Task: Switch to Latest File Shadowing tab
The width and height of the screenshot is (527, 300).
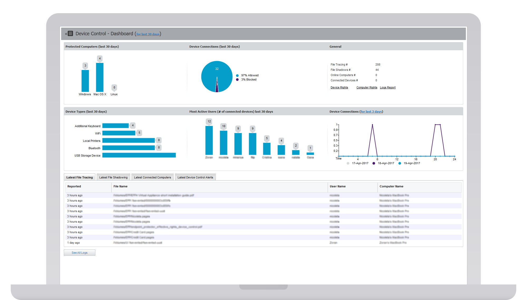Action: coord(113,177)
